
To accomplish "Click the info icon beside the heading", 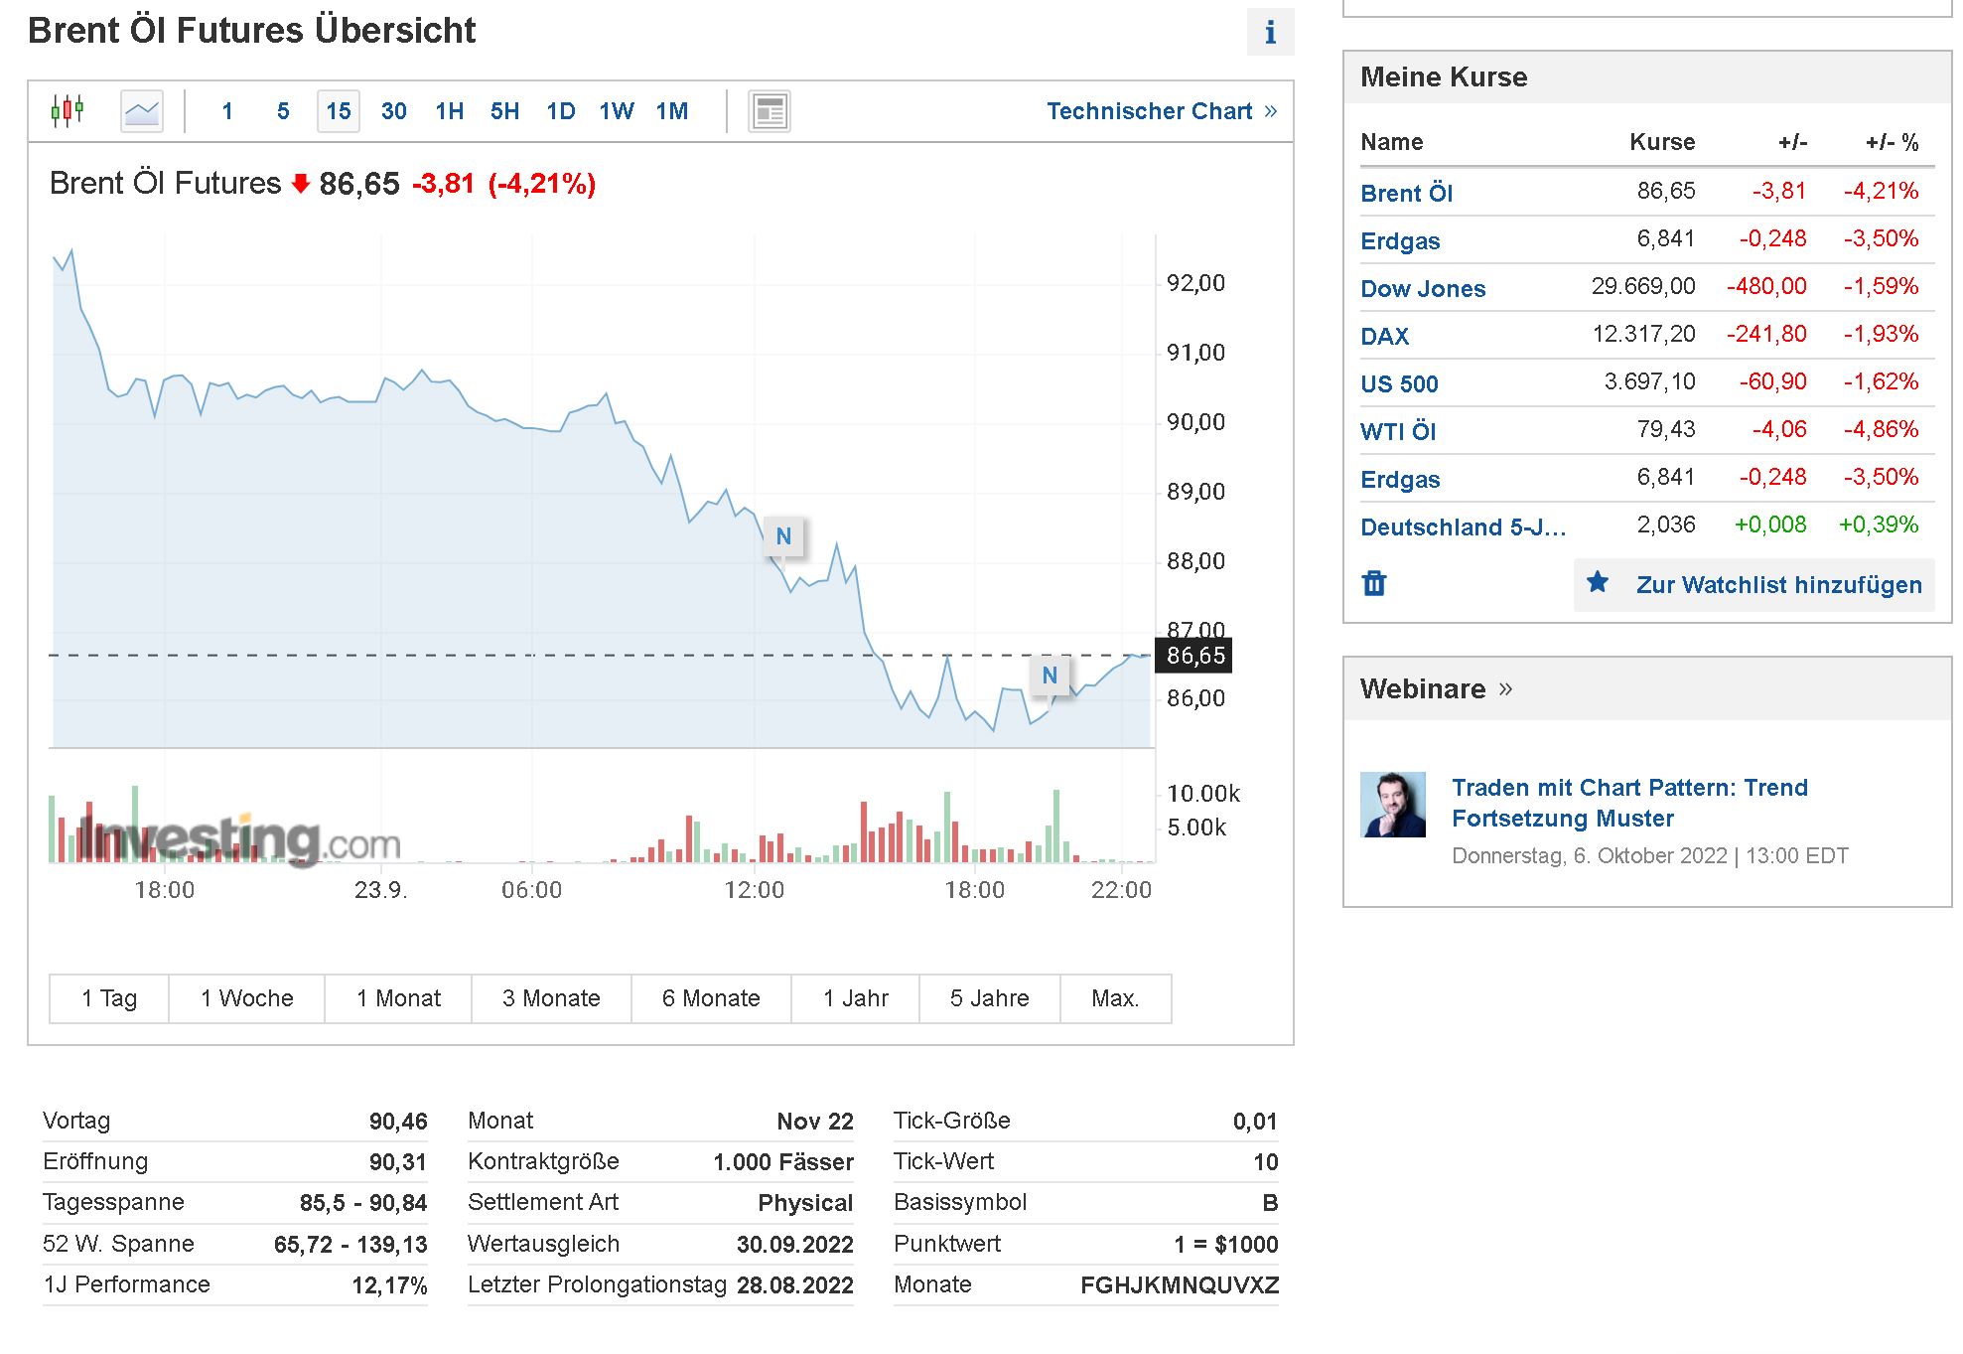I will [x=1270, y=33].
